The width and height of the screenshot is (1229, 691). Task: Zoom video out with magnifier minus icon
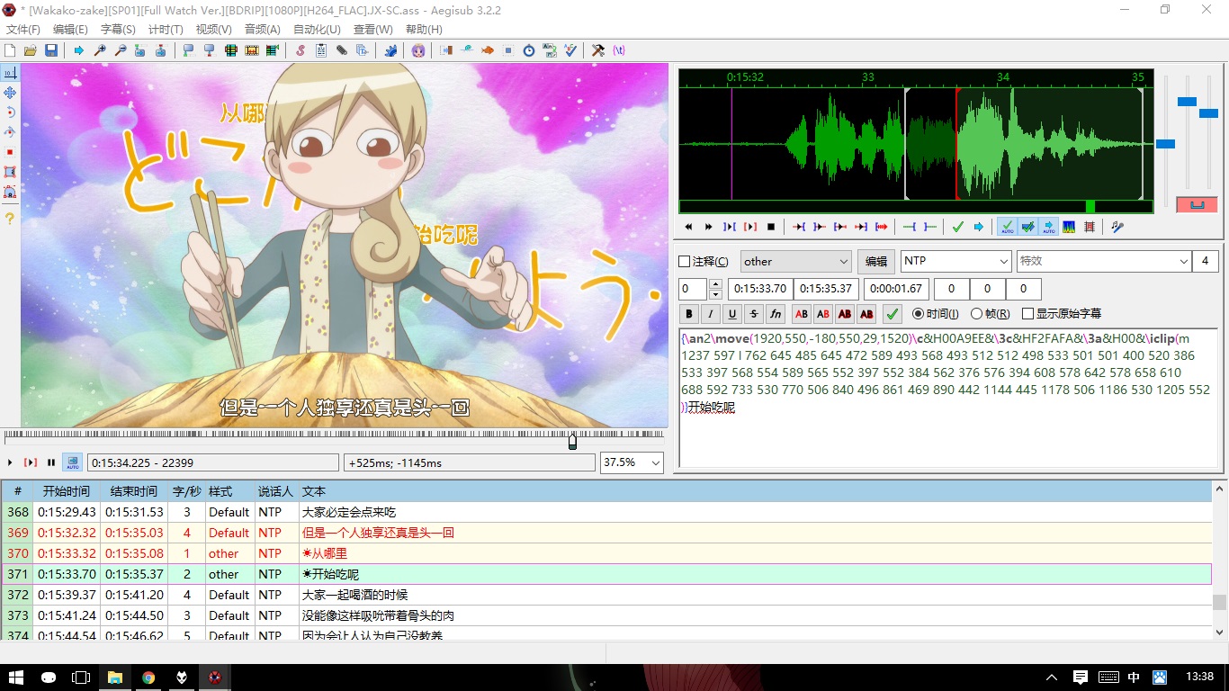click(x=121, y=50)
